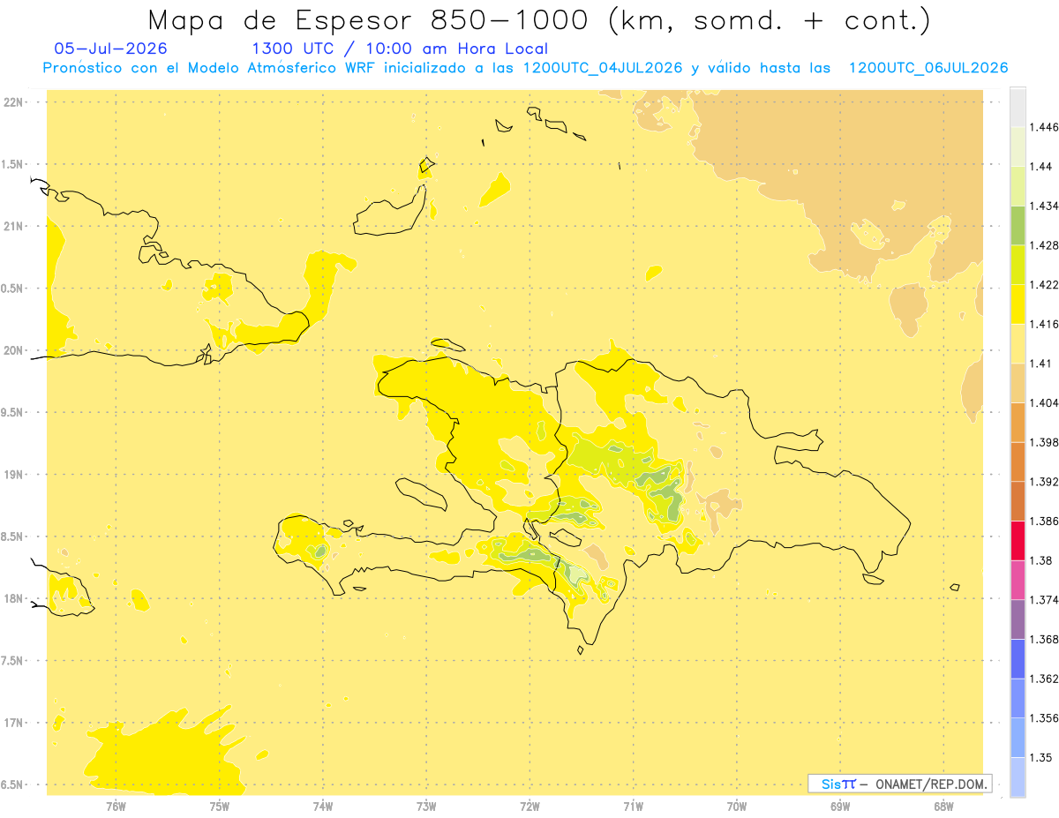Click the legend value 1.404

point(1045,402)
